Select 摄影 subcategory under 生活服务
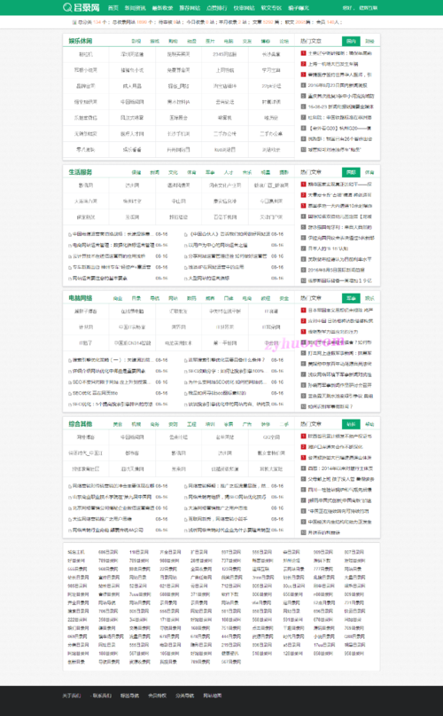This screenshot has width=443, height=716. coord(284,172)
